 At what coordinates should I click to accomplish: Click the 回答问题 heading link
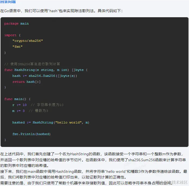point(8,2)
